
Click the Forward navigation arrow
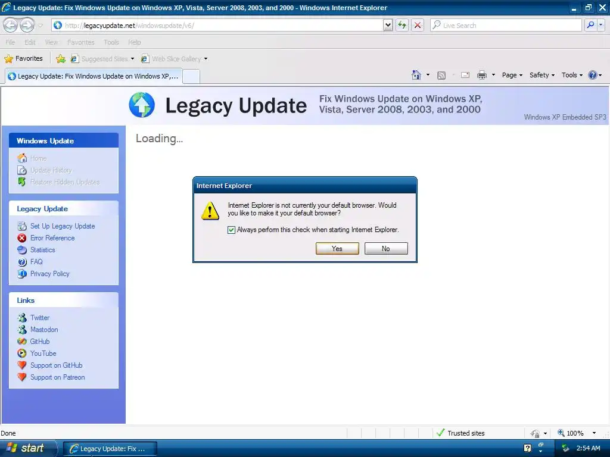27,25
